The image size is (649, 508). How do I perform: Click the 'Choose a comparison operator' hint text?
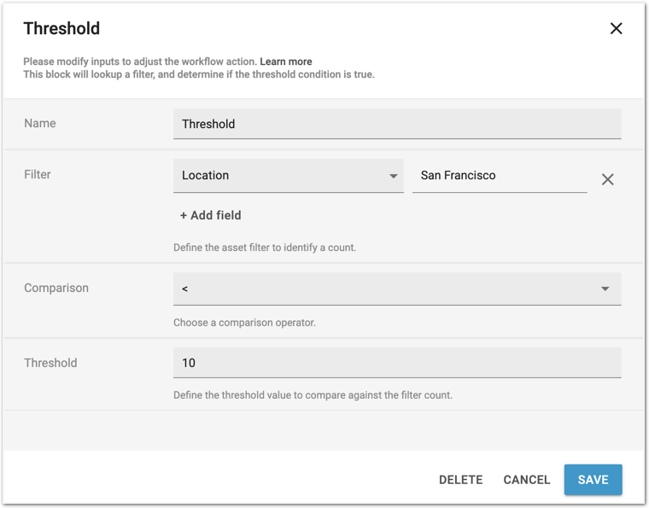[x=244, y=323]
